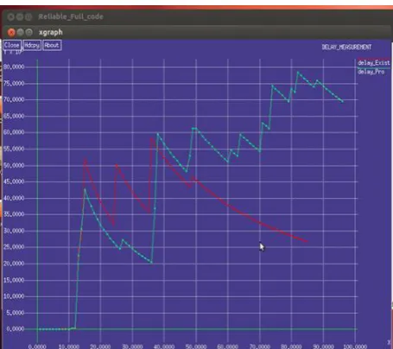This screenshot has height=349, width=393.
Task: Click the Hdcpy button
Action: click(32, 45)
